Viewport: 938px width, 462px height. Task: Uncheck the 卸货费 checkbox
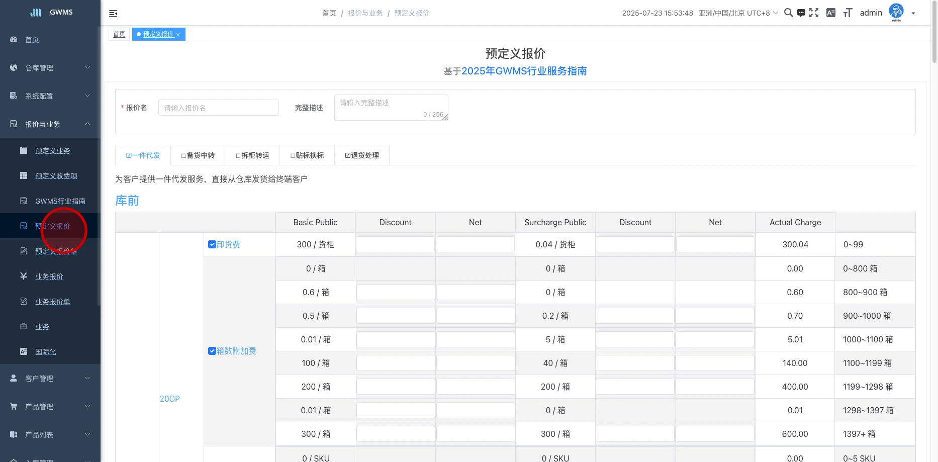pyautogui.click(x=212, y=244)
